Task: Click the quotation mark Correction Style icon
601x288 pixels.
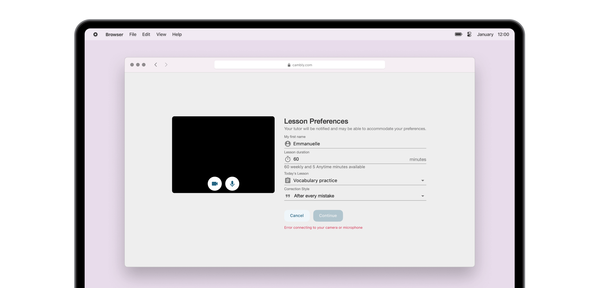Action: click(288, 196)
